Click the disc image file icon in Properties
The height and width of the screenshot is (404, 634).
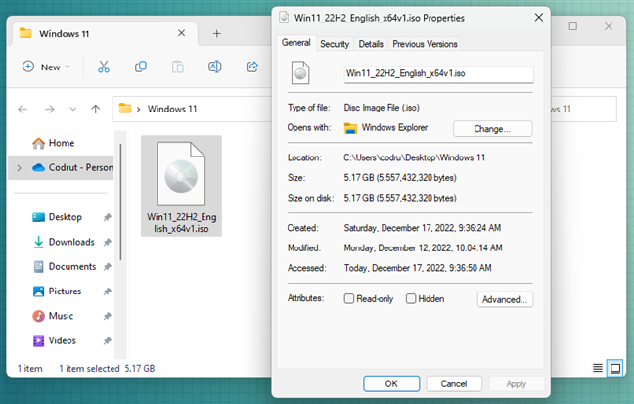tap(300, 72)
